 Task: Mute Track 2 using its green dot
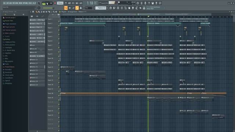point(59,26)
